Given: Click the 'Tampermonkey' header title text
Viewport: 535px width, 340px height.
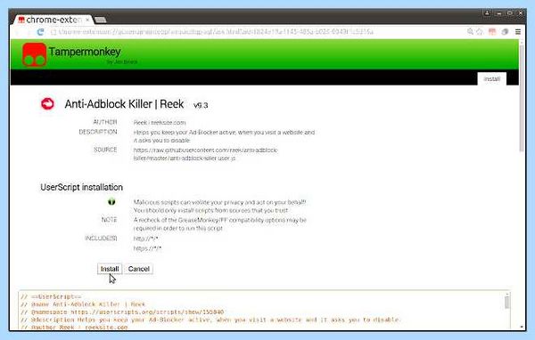Looking at the screenshot, I should point(85,52).
